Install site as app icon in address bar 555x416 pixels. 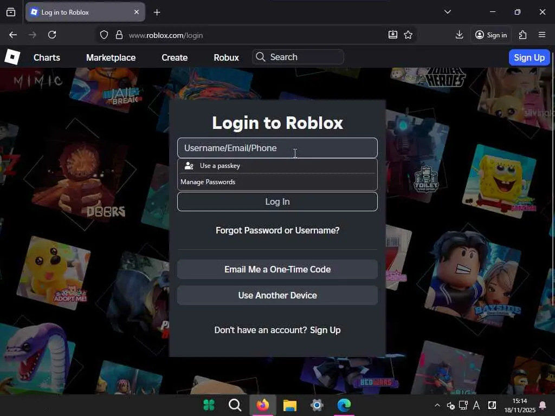pos(393,35)
